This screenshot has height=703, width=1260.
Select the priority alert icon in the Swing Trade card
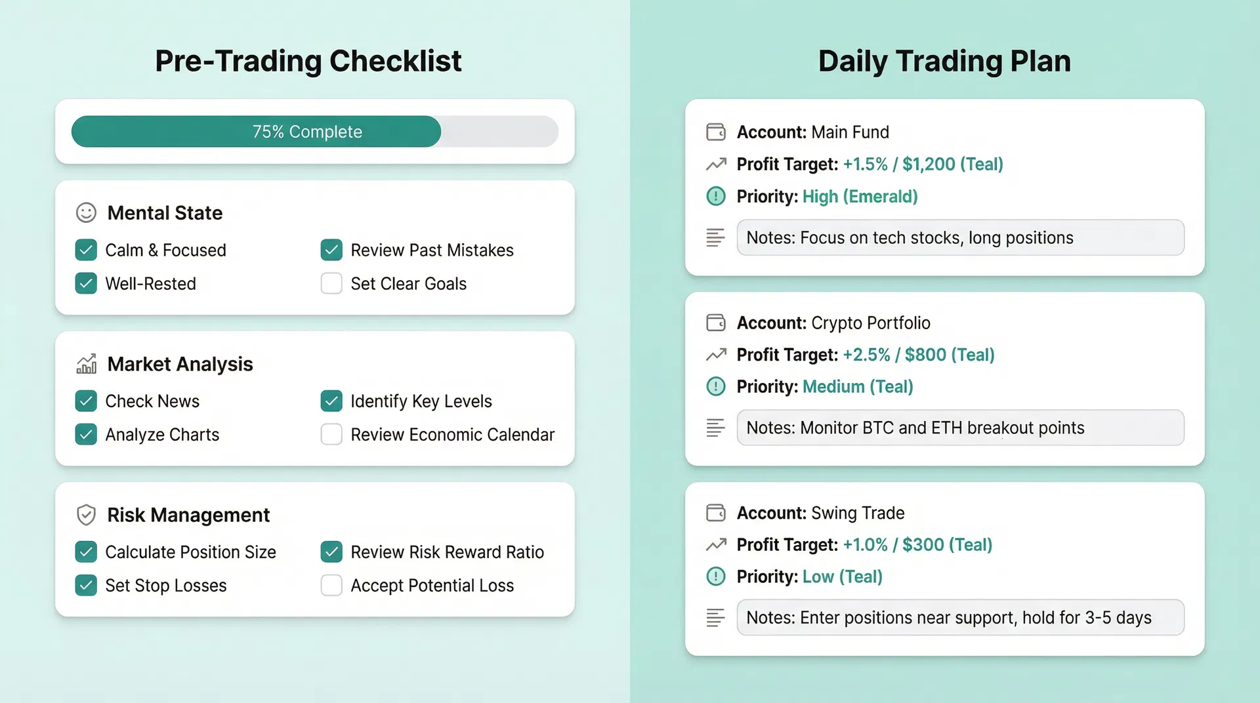(716, 576)
